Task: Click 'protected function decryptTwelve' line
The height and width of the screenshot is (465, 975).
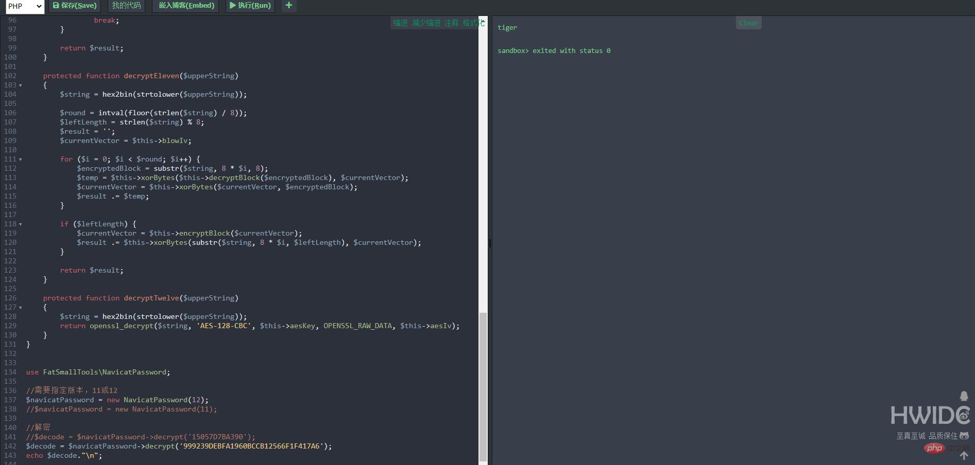Action: coord(141,298)
